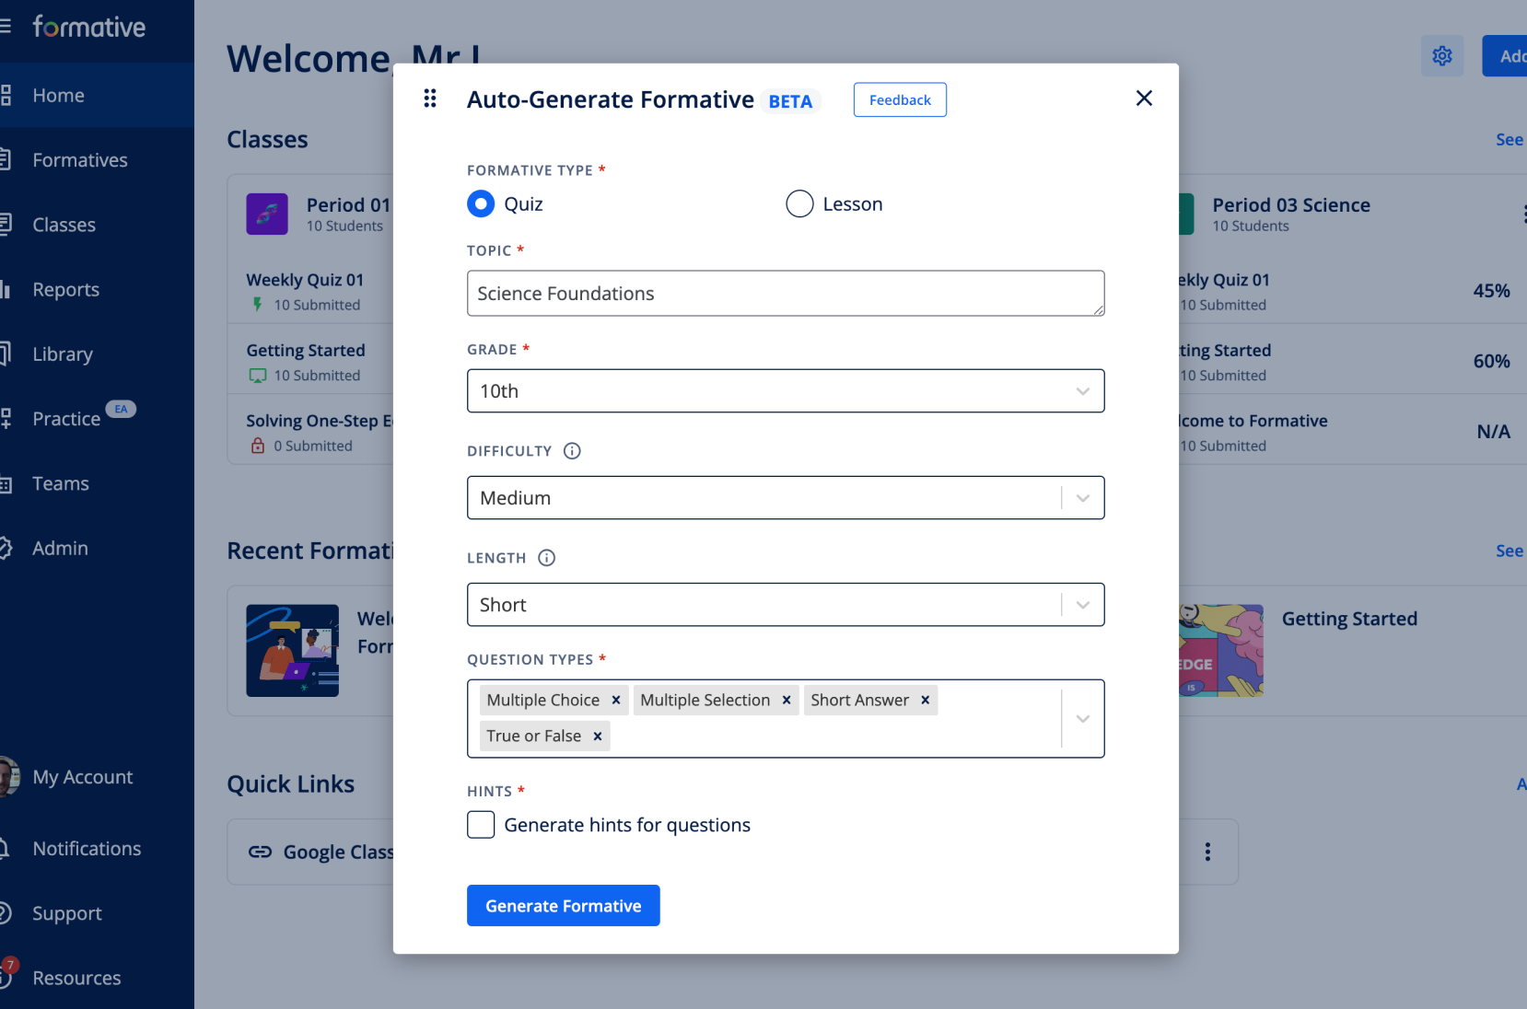Click the Topic field with Science Foundations

tap(786, 293)
